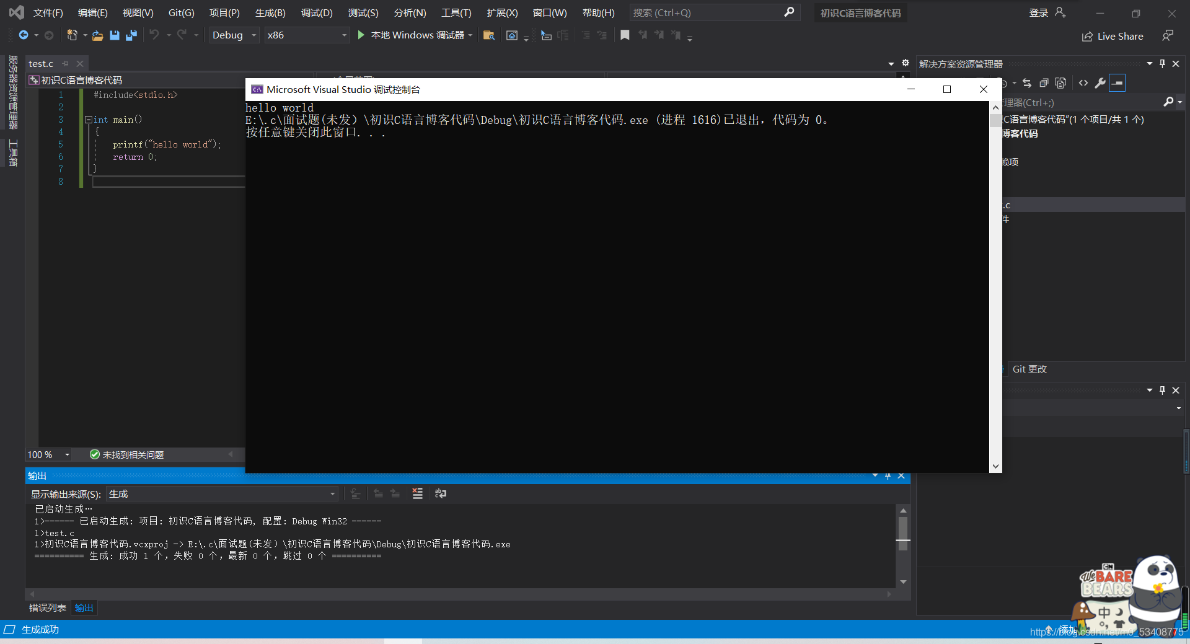Toggle word wrap in output panel
Viewport: 1190px width, 644px height.
pos(441,493)
